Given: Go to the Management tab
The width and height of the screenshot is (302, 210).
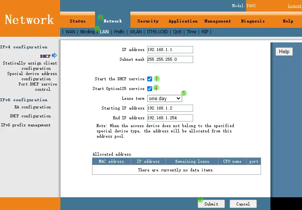Looking at the screenshot, I should point(217,21).
